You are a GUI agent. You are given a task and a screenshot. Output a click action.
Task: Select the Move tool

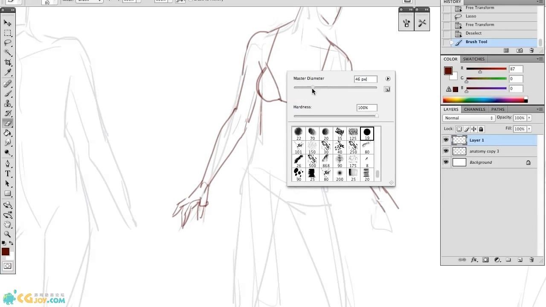tap(8, 23)
